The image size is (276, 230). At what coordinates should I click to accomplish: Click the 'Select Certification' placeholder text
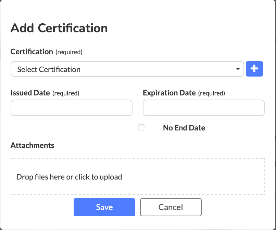pyautogui.click(x=49, y=69)
